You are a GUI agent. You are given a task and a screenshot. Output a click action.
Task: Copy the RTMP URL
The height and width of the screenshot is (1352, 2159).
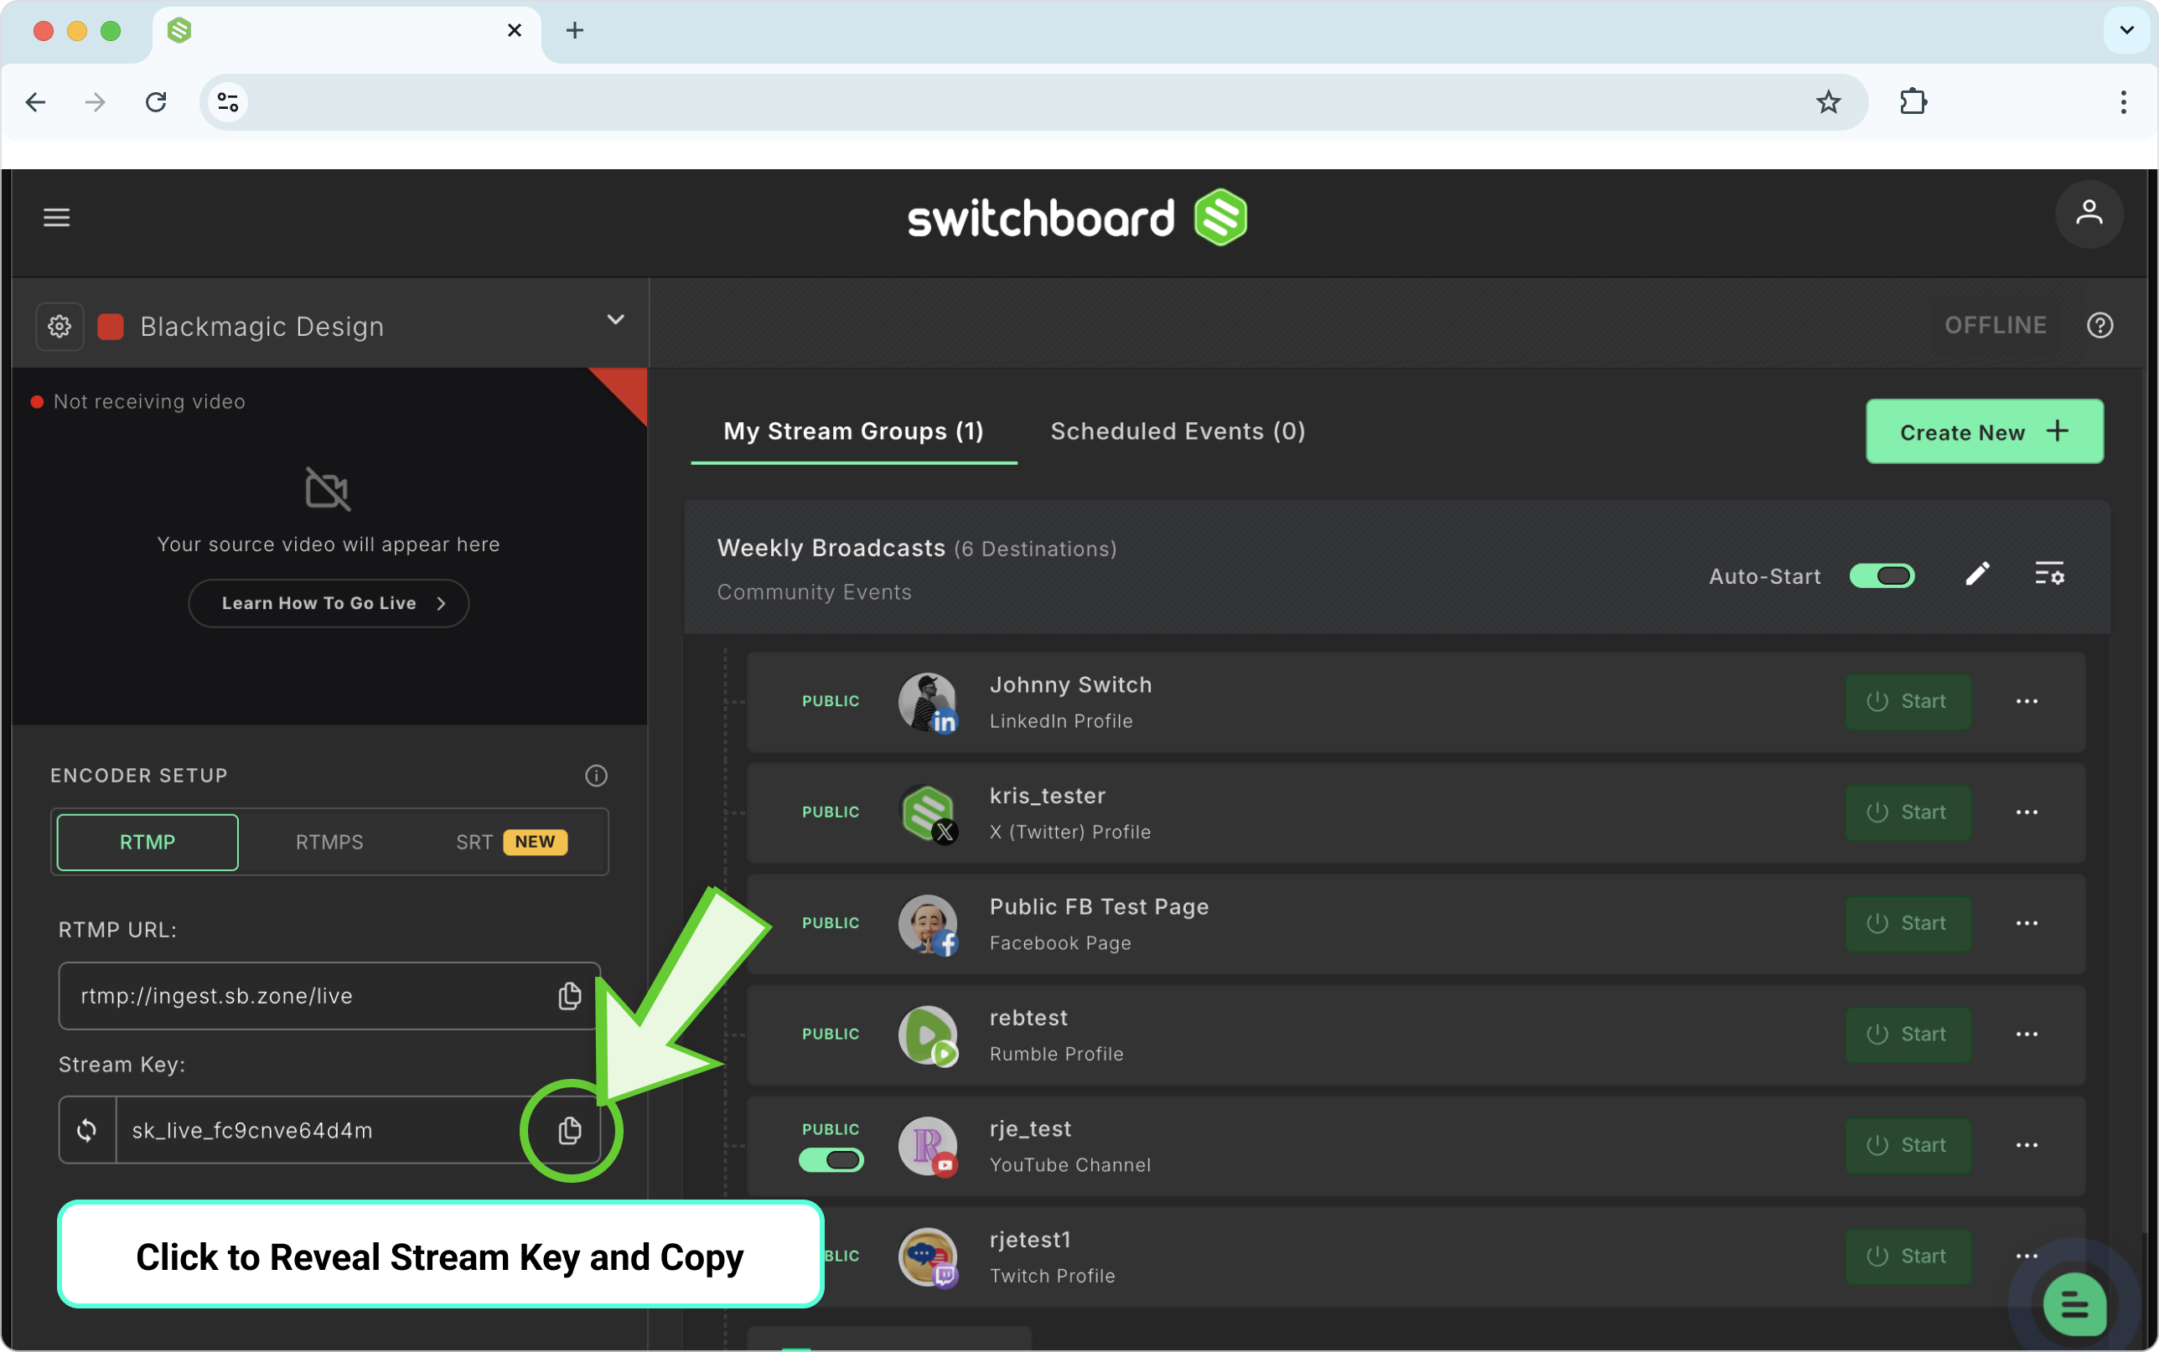[x=570, y=995]
